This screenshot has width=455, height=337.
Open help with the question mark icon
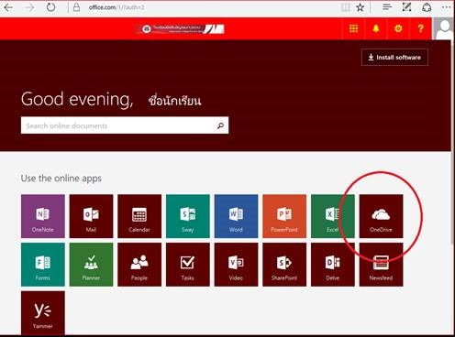tap(421, 28)
